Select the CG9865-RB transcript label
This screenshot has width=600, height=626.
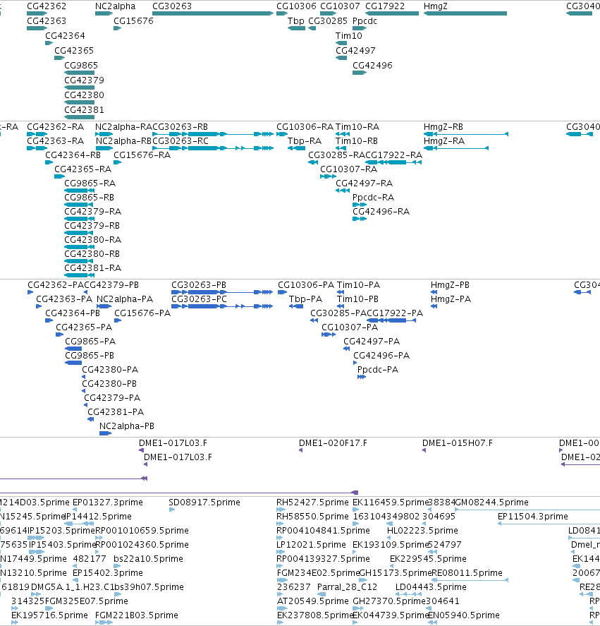click(90, 198)
